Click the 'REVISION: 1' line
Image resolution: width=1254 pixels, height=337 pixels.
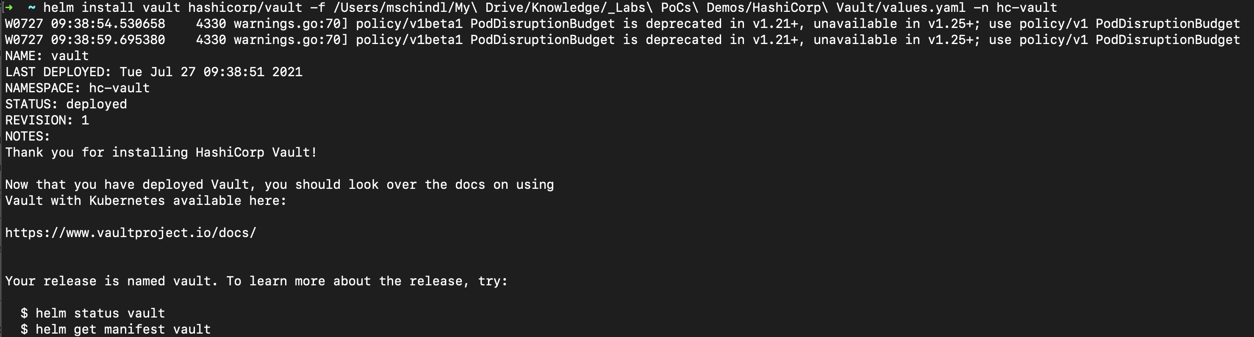click(x=47, y=120)
